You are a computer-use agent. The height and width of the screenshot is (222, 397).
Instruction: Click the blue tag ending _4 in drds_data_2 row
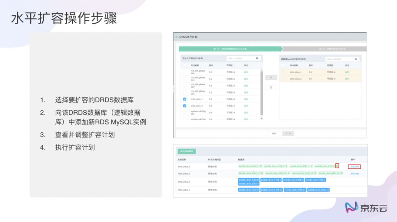[248, 183]
